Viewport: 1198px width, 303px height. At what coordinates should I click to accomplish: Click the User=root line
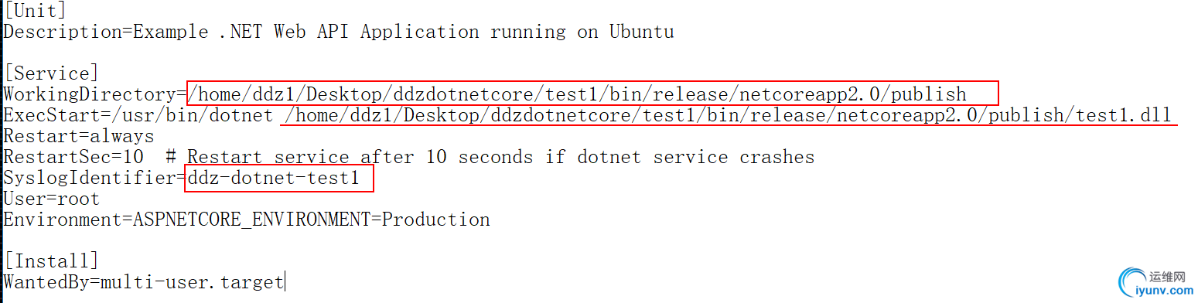52,199
